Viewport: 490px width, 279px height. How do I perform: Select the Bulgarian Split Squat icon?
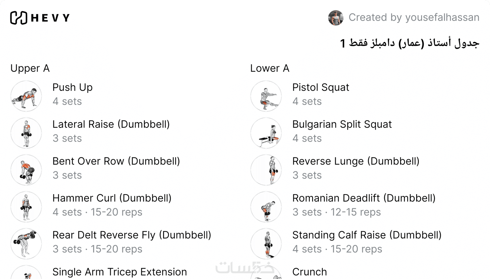pos(266,133)
